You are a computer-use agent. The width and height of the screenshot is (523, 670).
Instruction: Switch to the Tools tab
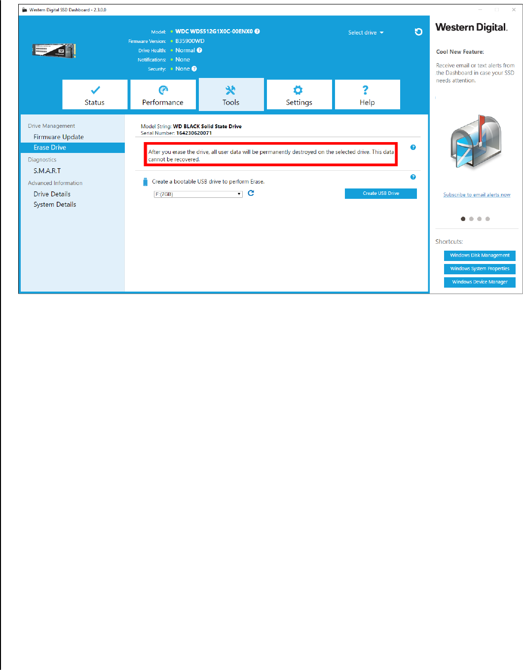pos(231,95)
